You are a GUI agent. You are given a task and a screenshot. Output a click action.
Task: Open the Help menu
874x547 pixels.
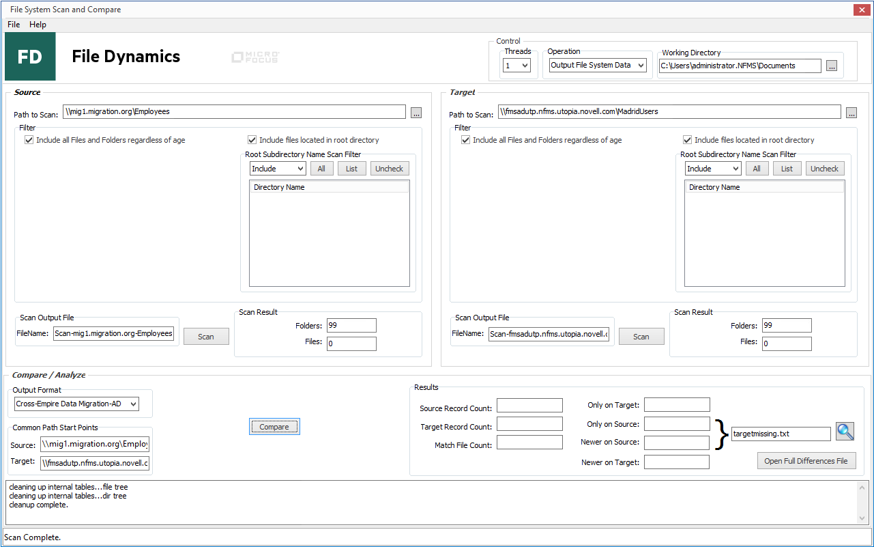coord(38,25)
